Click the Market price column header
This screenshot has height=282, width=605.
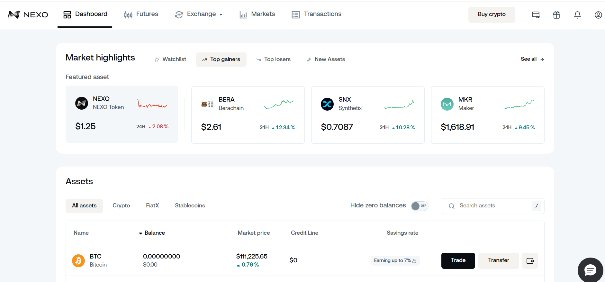[254, 233]
